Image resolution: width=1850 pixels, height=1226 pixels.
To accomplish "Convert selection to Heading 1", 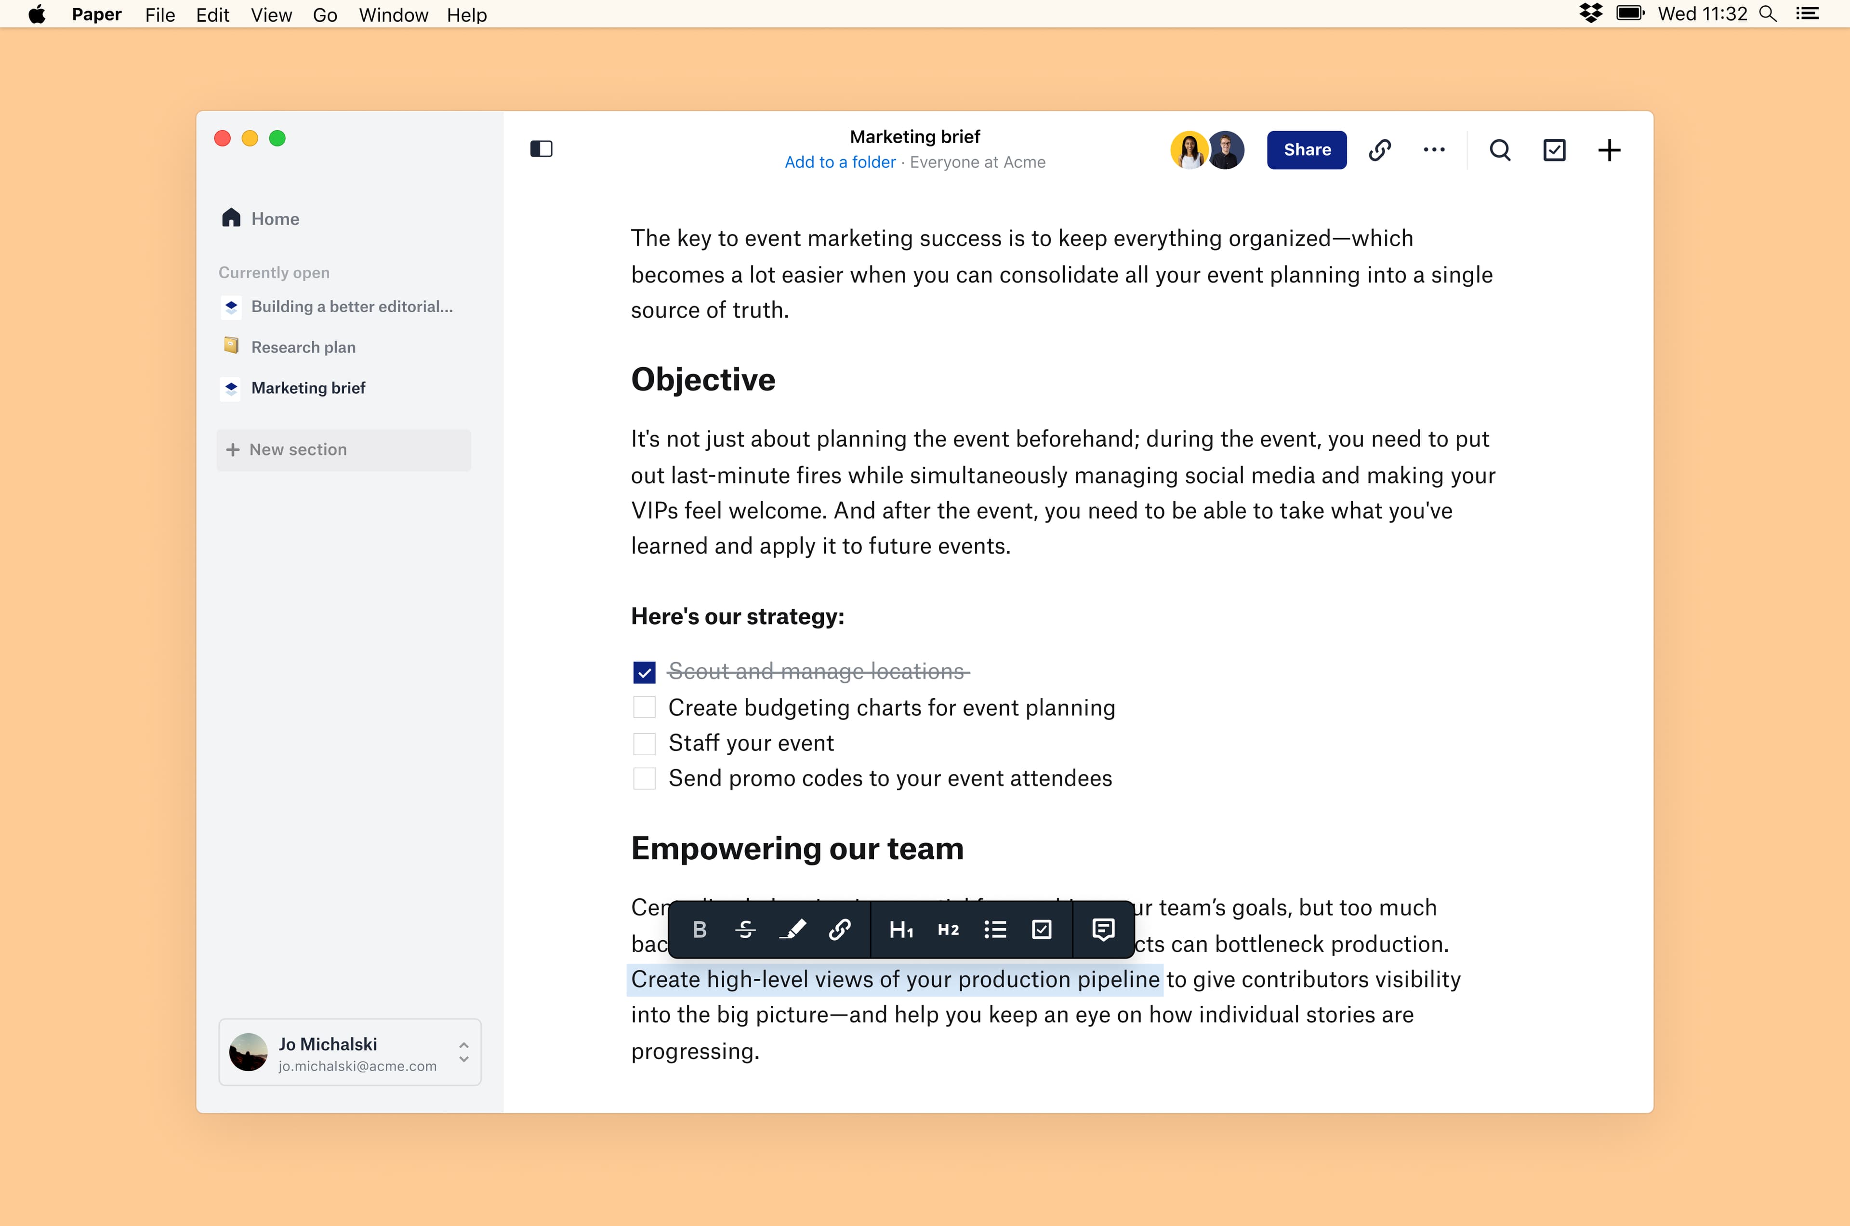I will 901,929.
